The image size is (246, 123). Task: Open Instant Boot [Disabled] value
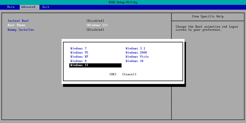click(x=95, y=21)
